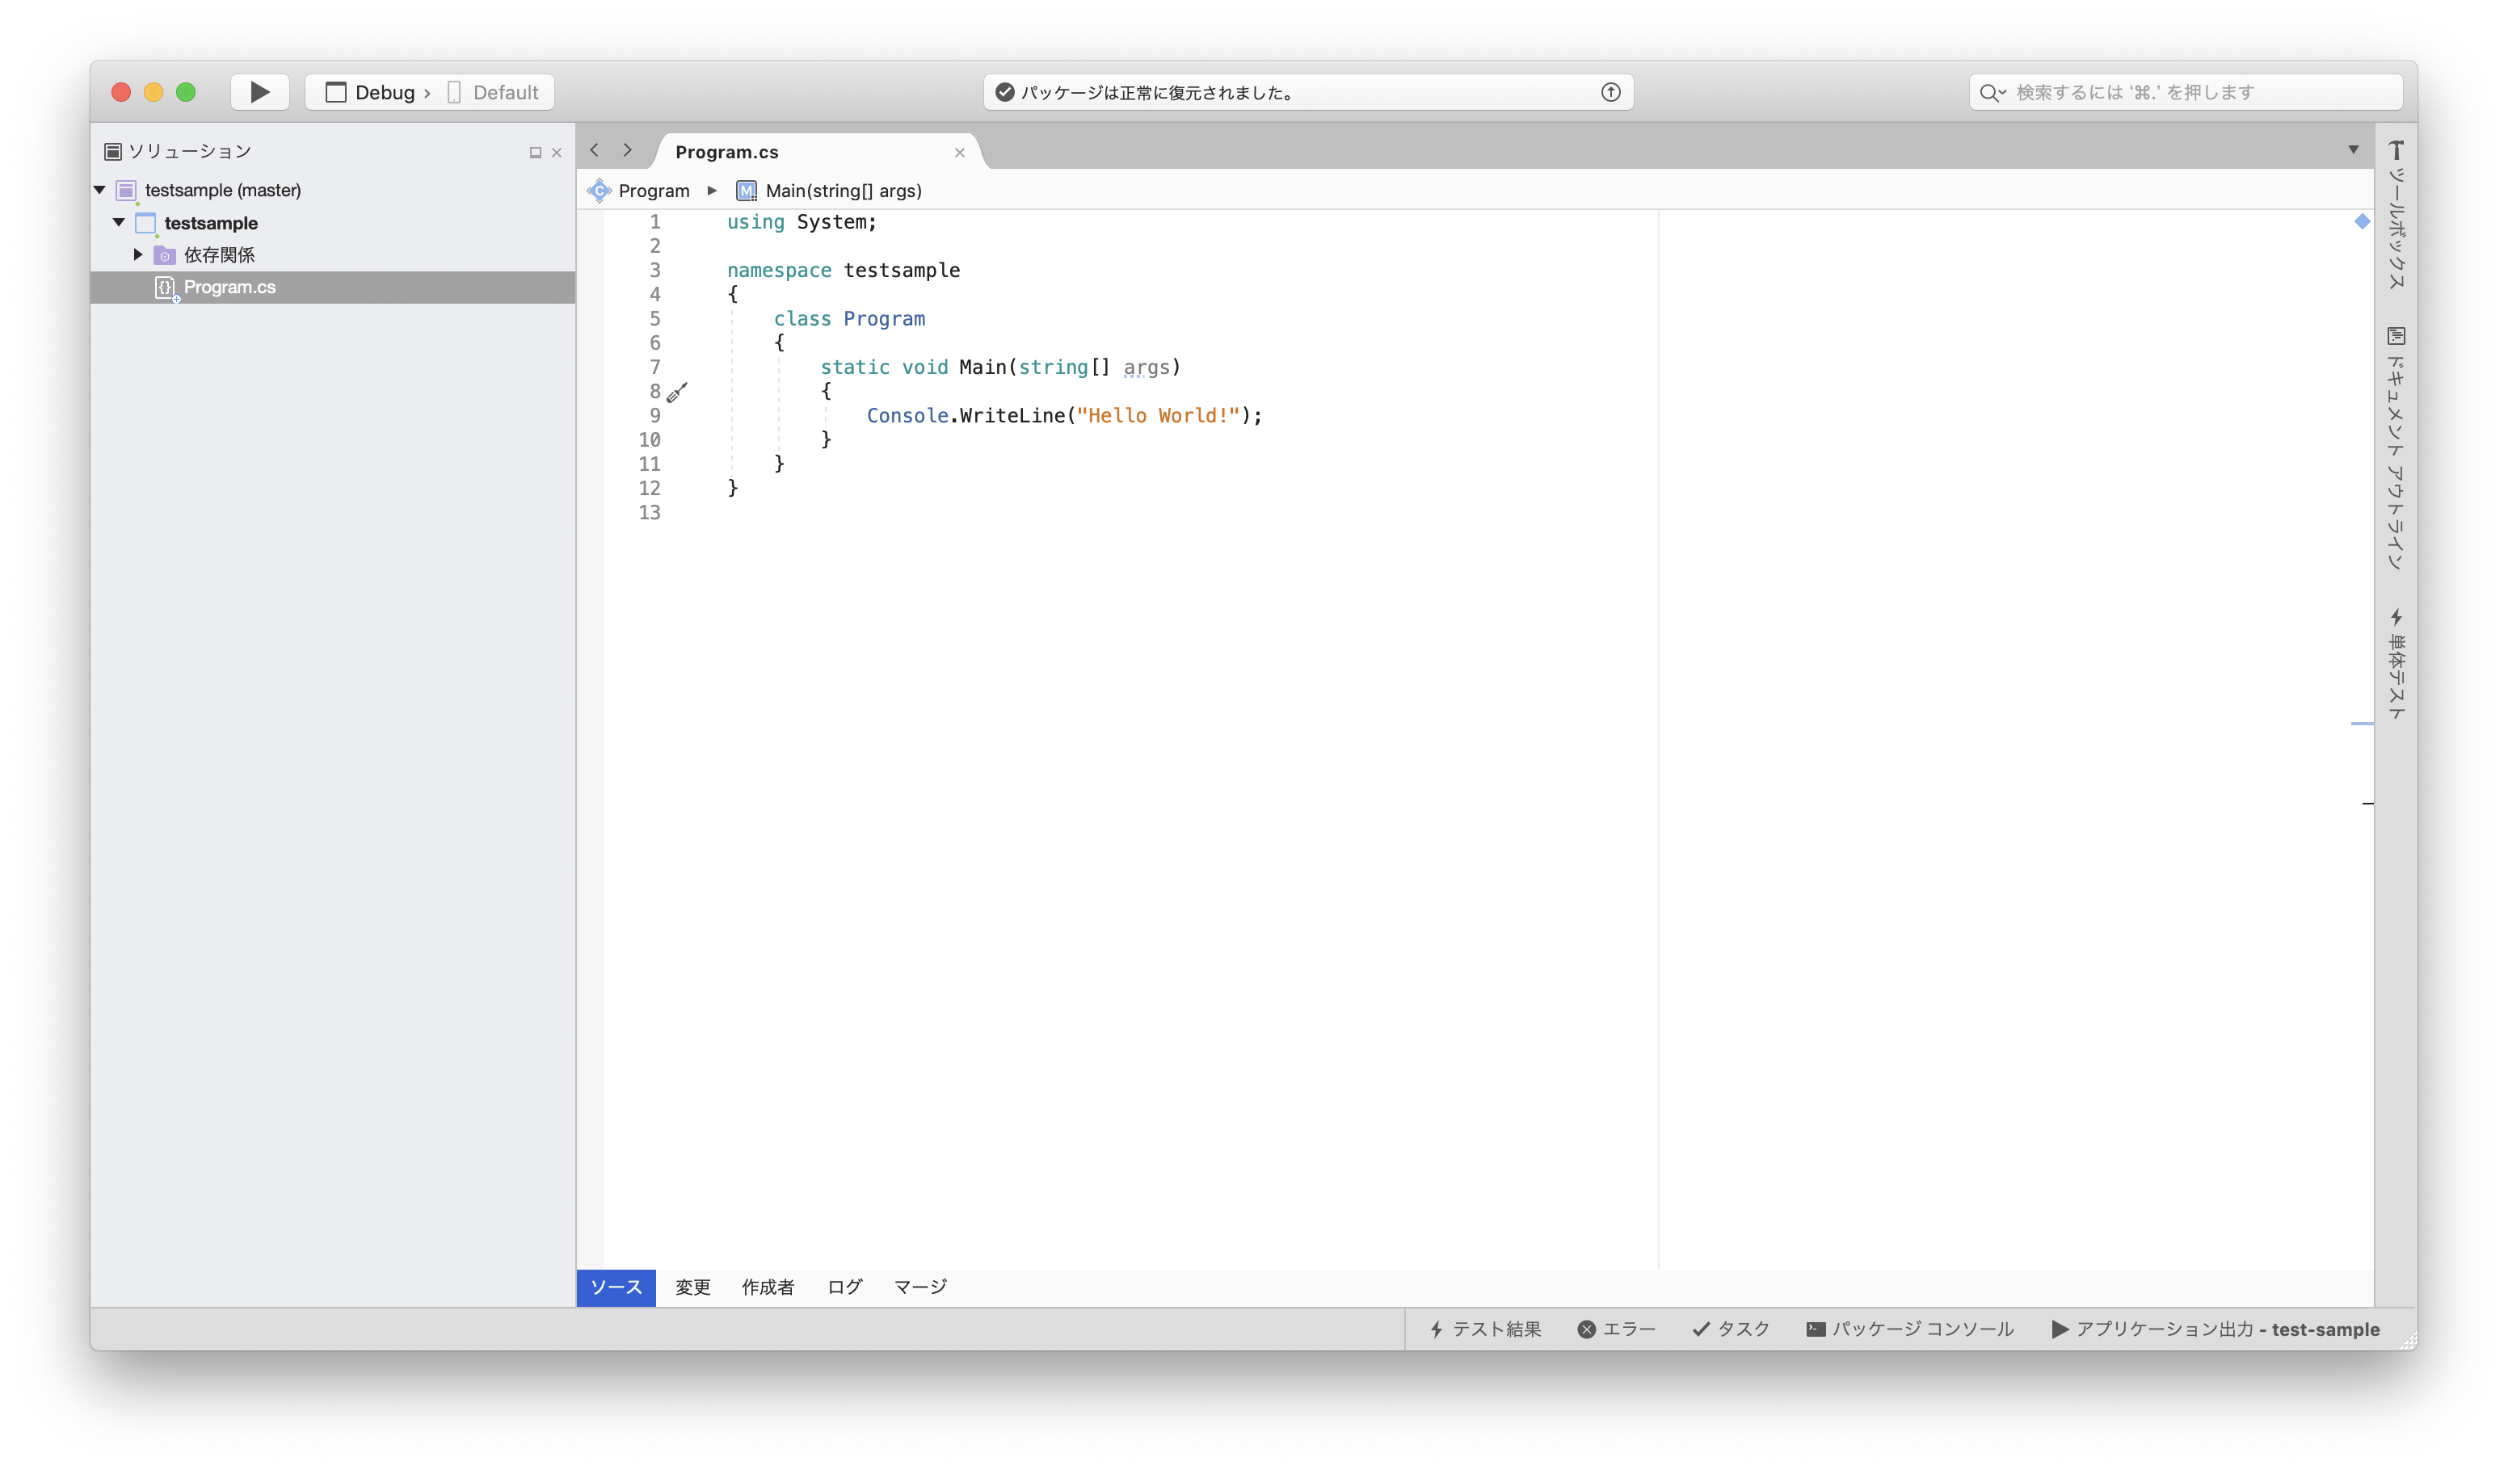2508x1470 pixels.
Task: Click the Run play button
Action: (259, 93)
